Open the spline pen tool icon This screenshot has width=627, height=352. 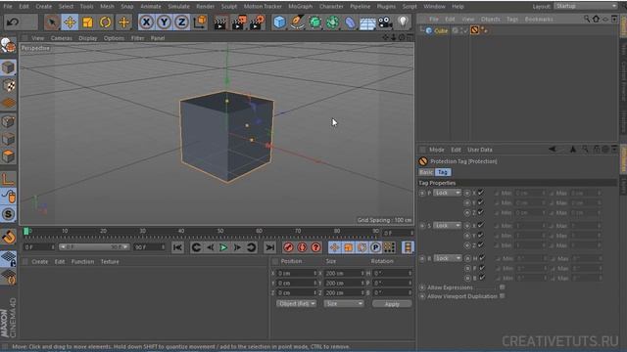click(297, 22)
